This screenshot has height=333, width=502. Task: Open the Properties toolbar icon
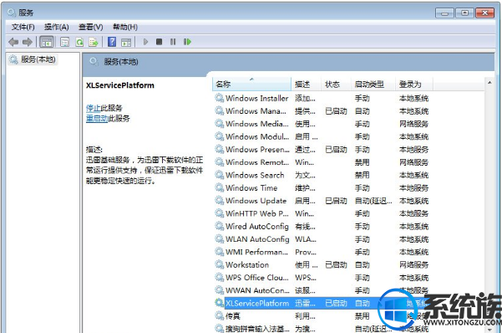coord(64,42)
